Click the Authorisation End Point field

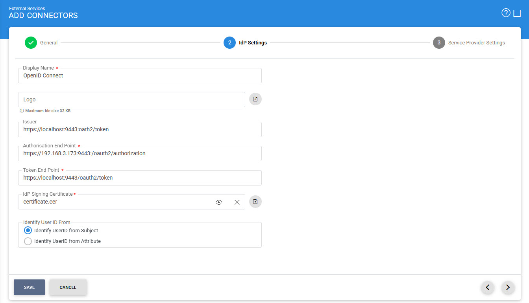pos(140,154)
